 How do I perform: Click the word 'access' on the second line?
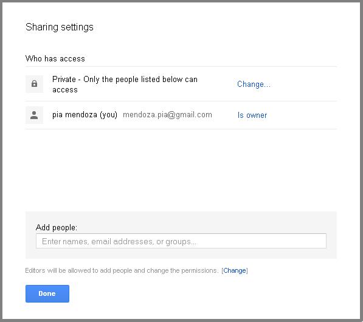[65, 90]
